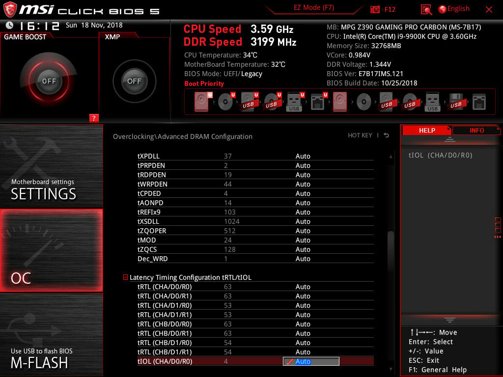Select UEFI network boot device icon
This screenshot has width=503, height=377.
319,102
